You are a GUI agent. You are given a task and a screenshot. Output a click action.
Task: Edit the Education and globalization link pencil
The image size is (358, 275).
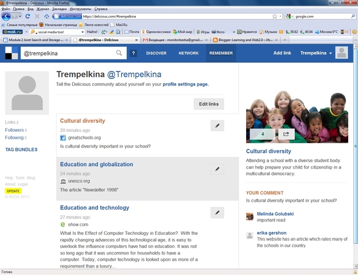click(x=217, y=169)
